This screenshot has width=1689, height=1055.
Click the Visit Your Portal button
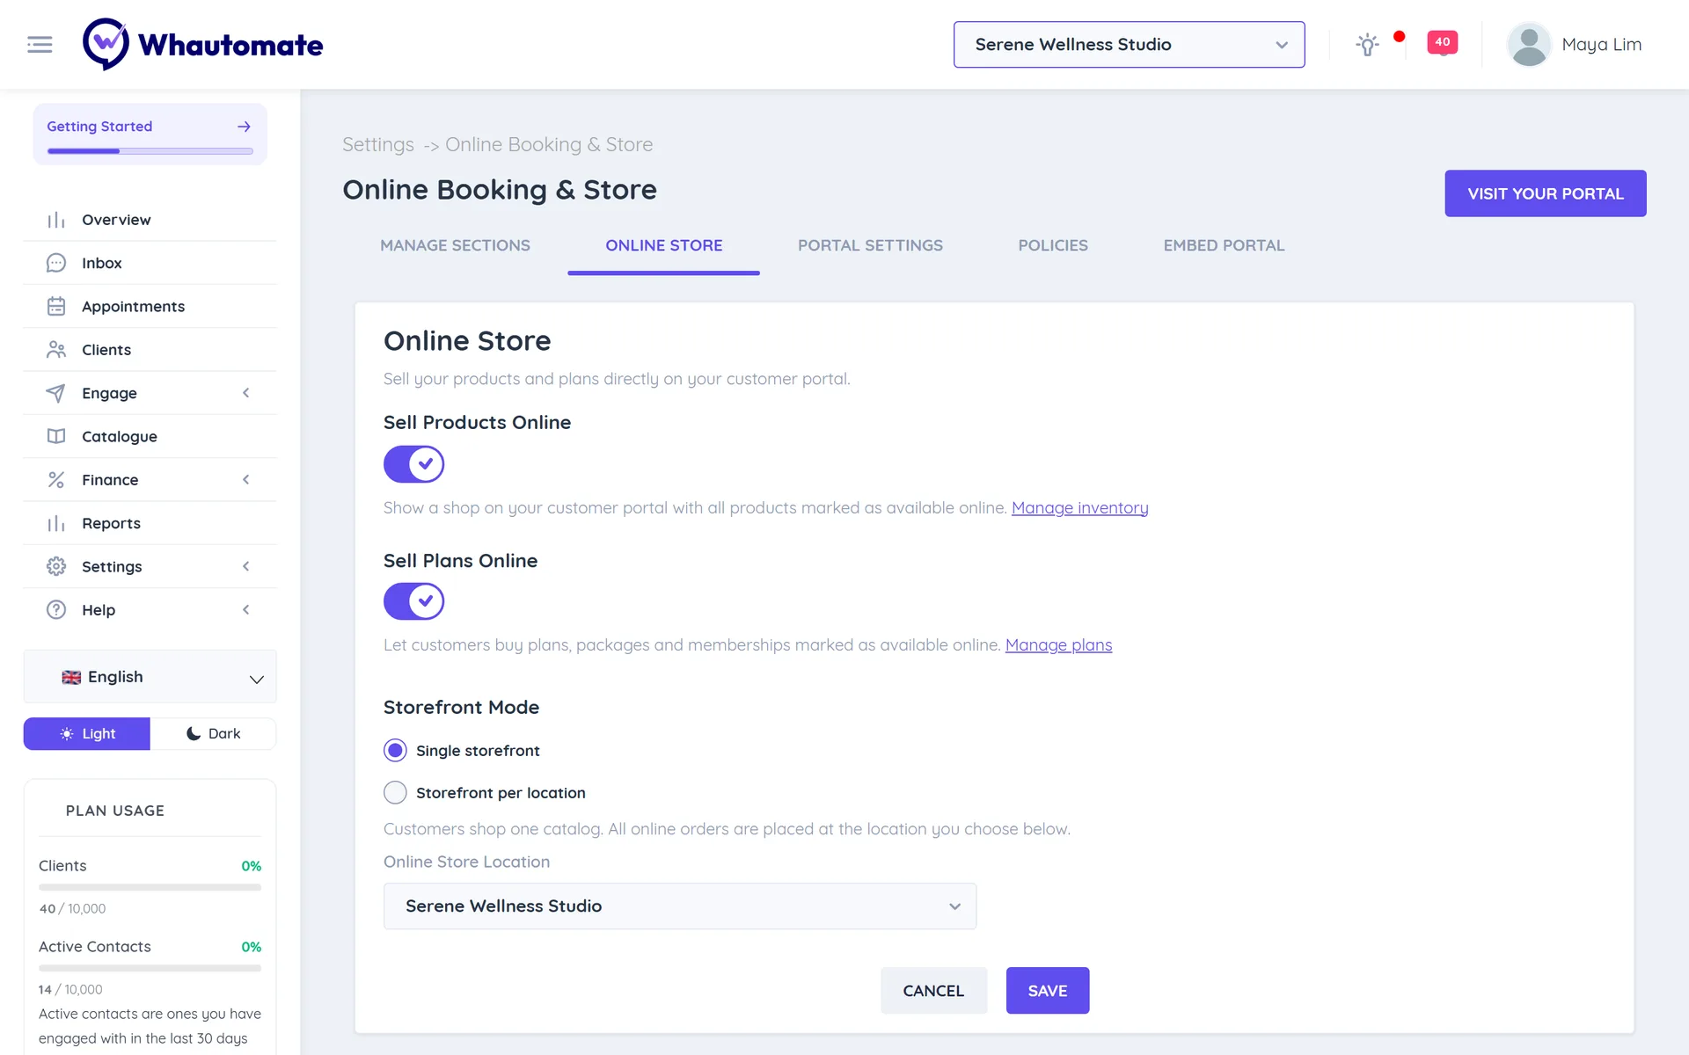click(1546, 193)
